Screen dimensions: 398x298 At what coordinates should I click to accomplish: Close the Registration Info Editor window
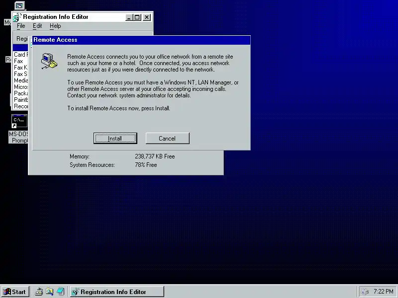click(x=147, y=17)
